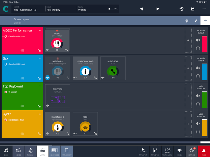Mute the TH-U module
Viewport: 210px width, 157px height.
click(x=75, y=133)
